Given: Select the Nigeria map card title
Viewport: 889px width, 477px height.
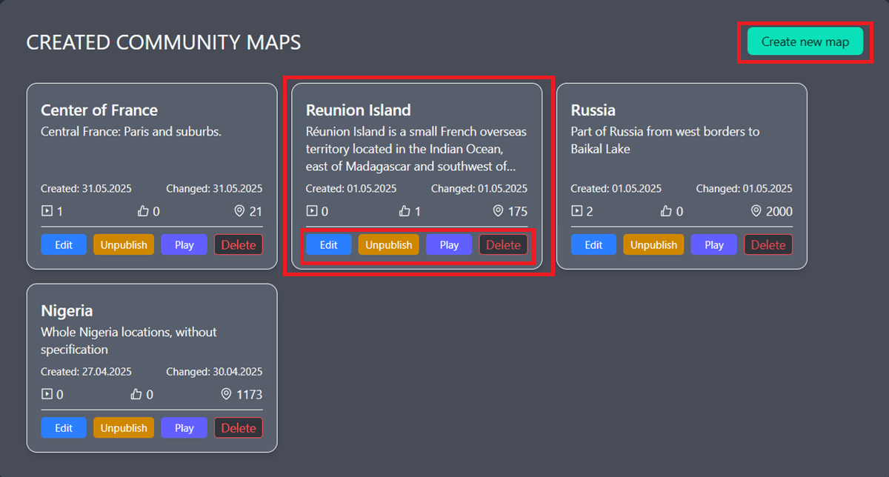Looking at the screenshot, I should coord(67,311).
